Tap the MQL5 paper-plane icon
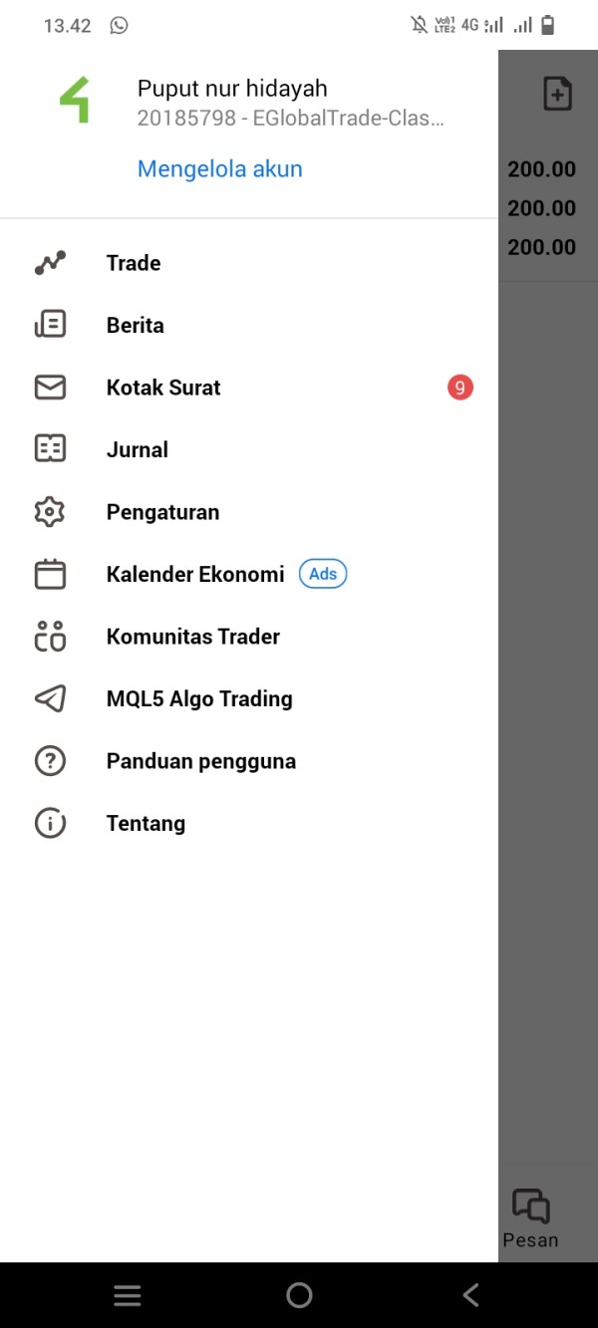The height and width of the screenshot is (1328, 598). [x=50, y=698]
